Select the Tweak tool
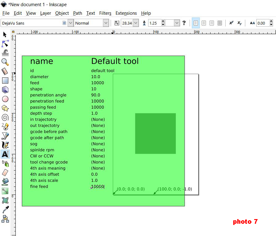 point(5,53)
